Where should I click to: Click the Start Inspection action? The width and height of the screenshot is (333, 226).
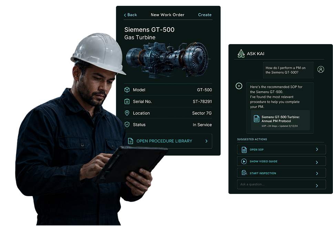click(281, 173)
